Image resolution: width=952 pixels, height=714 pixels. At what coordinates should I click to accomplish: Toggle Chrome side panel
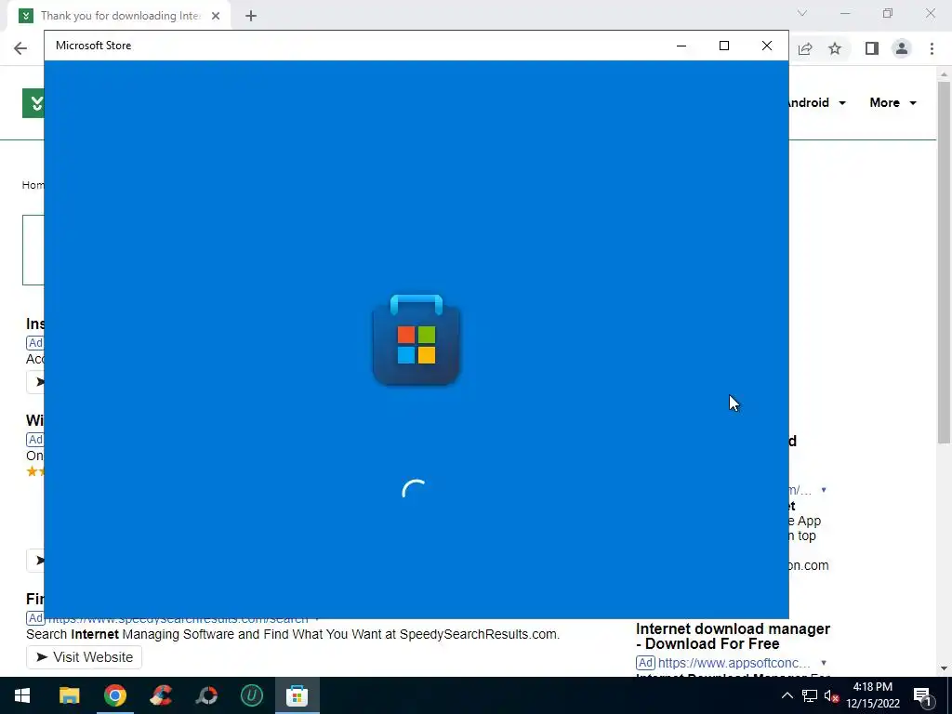872,48
